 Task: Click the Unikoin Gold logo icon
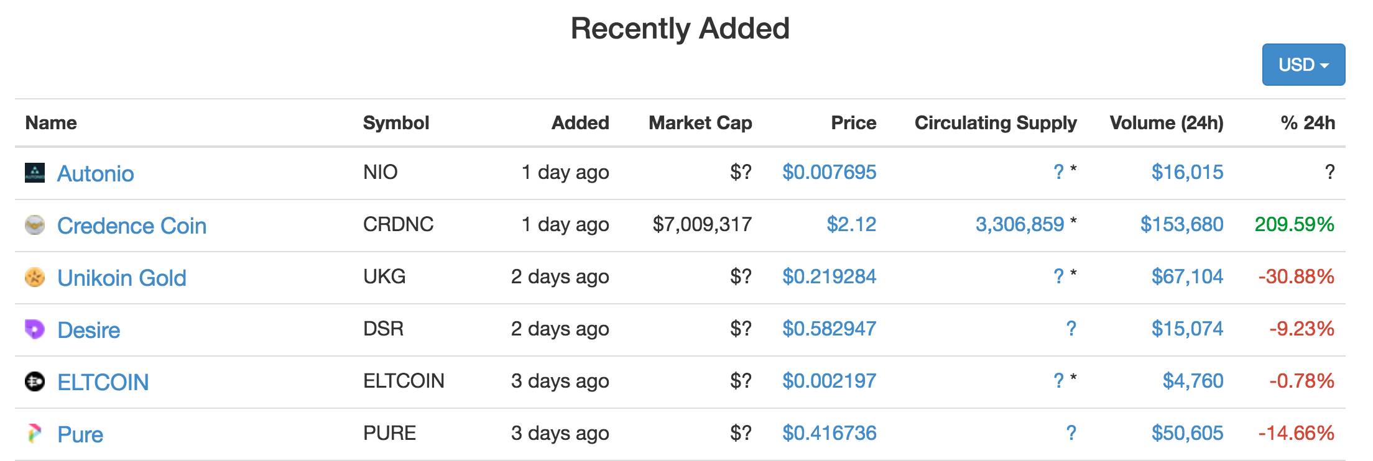35,277
